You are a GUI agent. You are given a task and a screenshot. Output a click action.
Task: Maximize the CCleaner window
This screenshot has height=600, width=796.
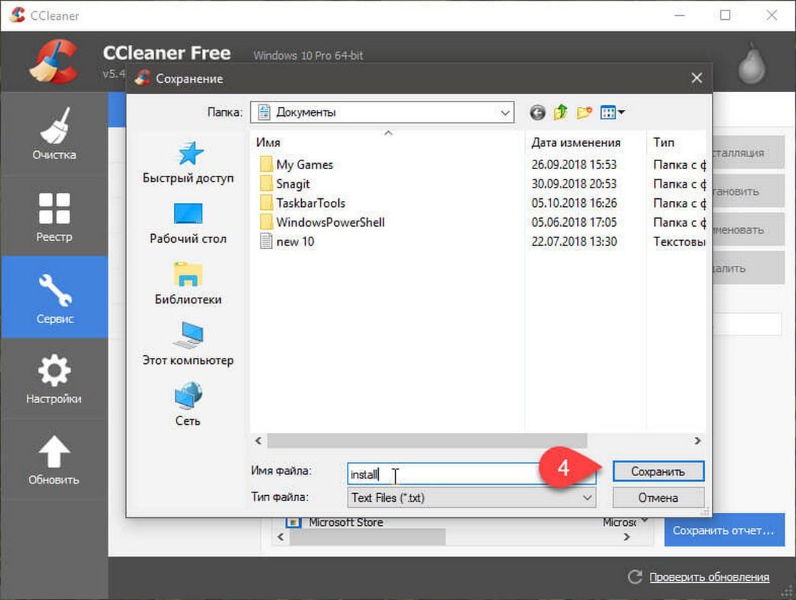725,15
